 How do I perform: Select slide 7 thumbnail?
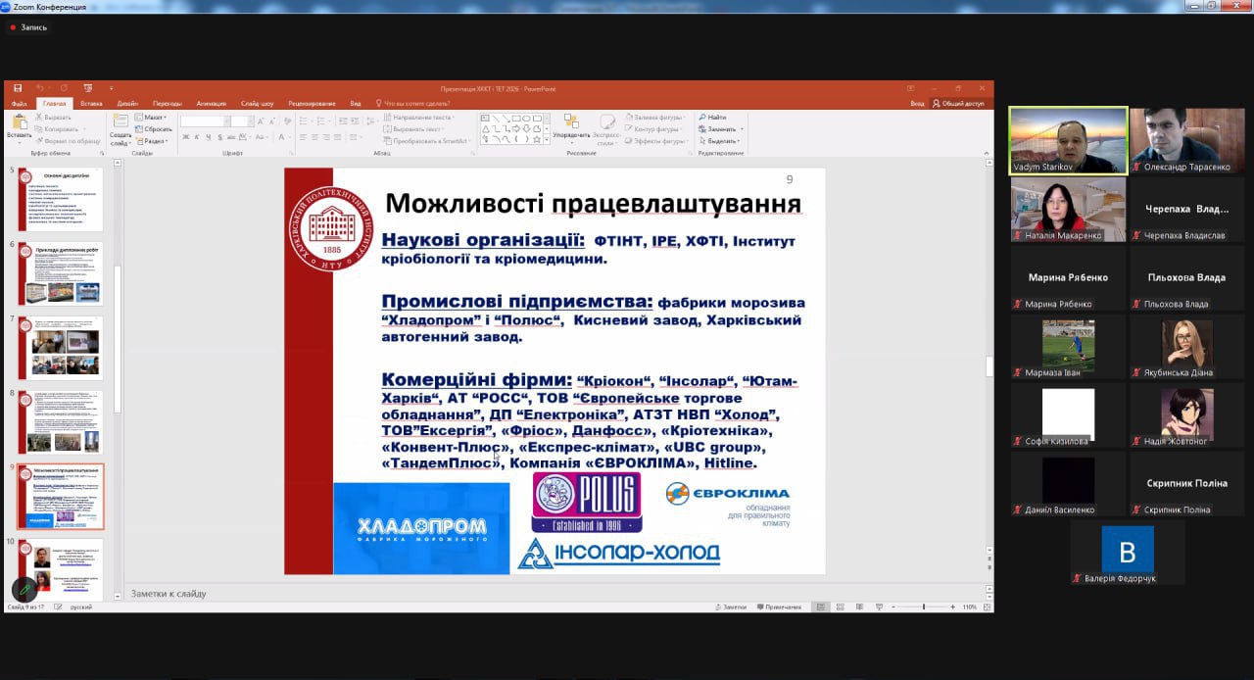[x=61, y=348]
